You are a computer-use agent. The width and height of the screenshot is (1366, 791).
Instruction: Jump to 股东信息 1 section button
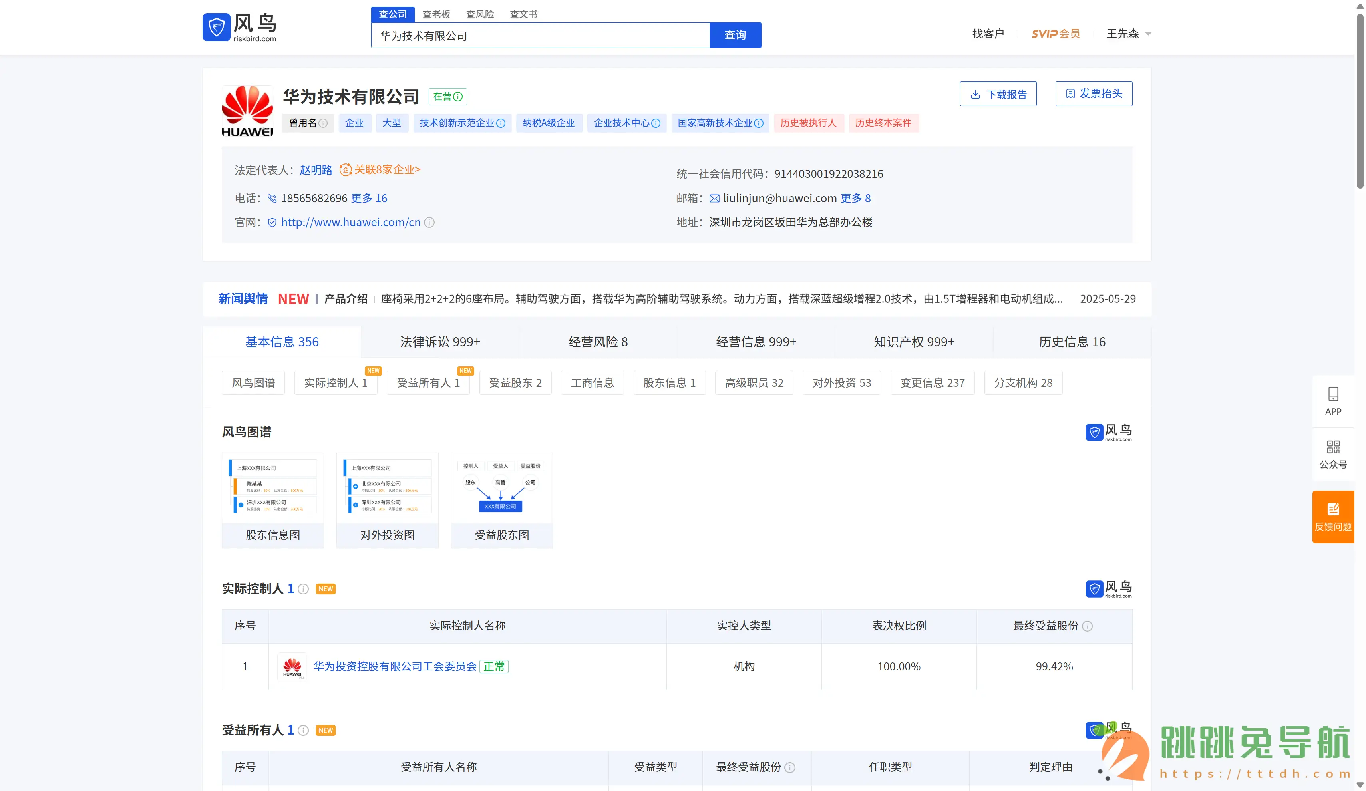670,383
